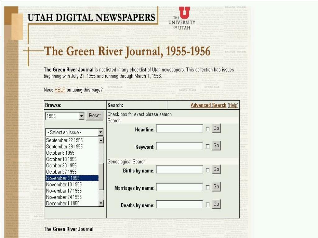Click the Utah Digital Newspapers banner title
The width and height of the screenshot is (318, 238).
[91, 17]
